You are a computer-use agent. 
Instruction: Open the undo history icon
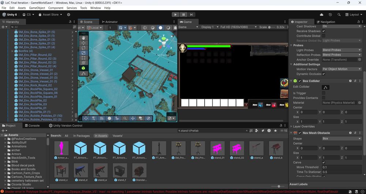pyautogui.click(x=330, y=15)
